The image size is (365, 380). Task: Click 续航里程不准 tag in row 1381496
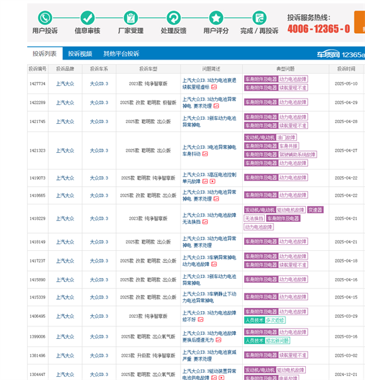point(293,356)
